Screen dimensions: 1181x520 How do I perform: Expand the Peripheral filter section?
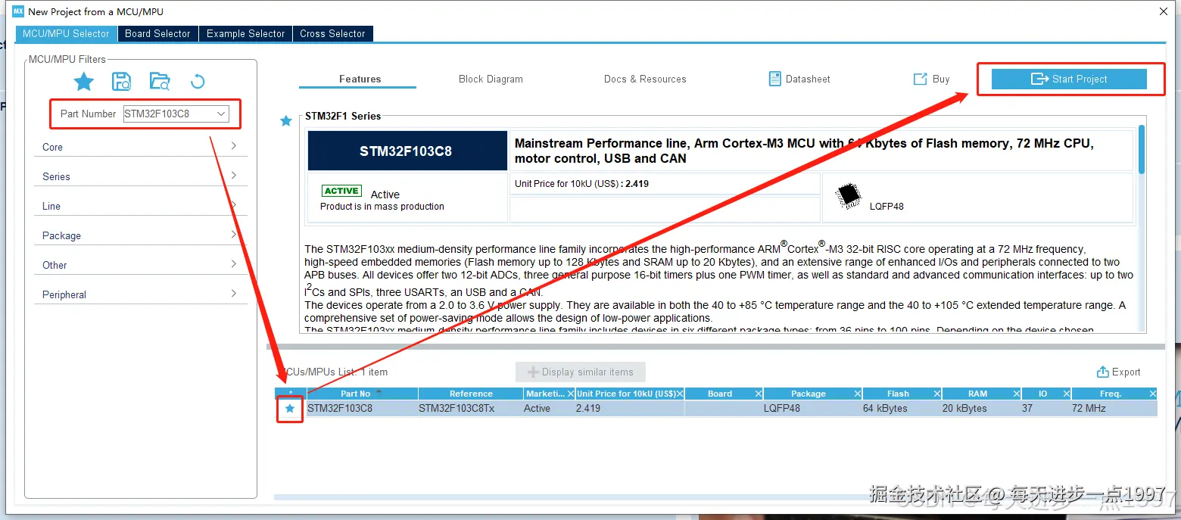141,294
